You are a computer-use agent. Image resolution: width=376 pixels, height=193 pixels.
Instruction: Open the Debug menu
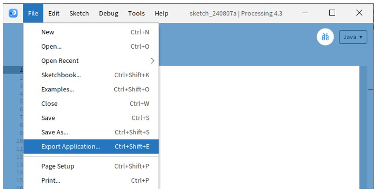pyautogui.click(x=109, y=14)
